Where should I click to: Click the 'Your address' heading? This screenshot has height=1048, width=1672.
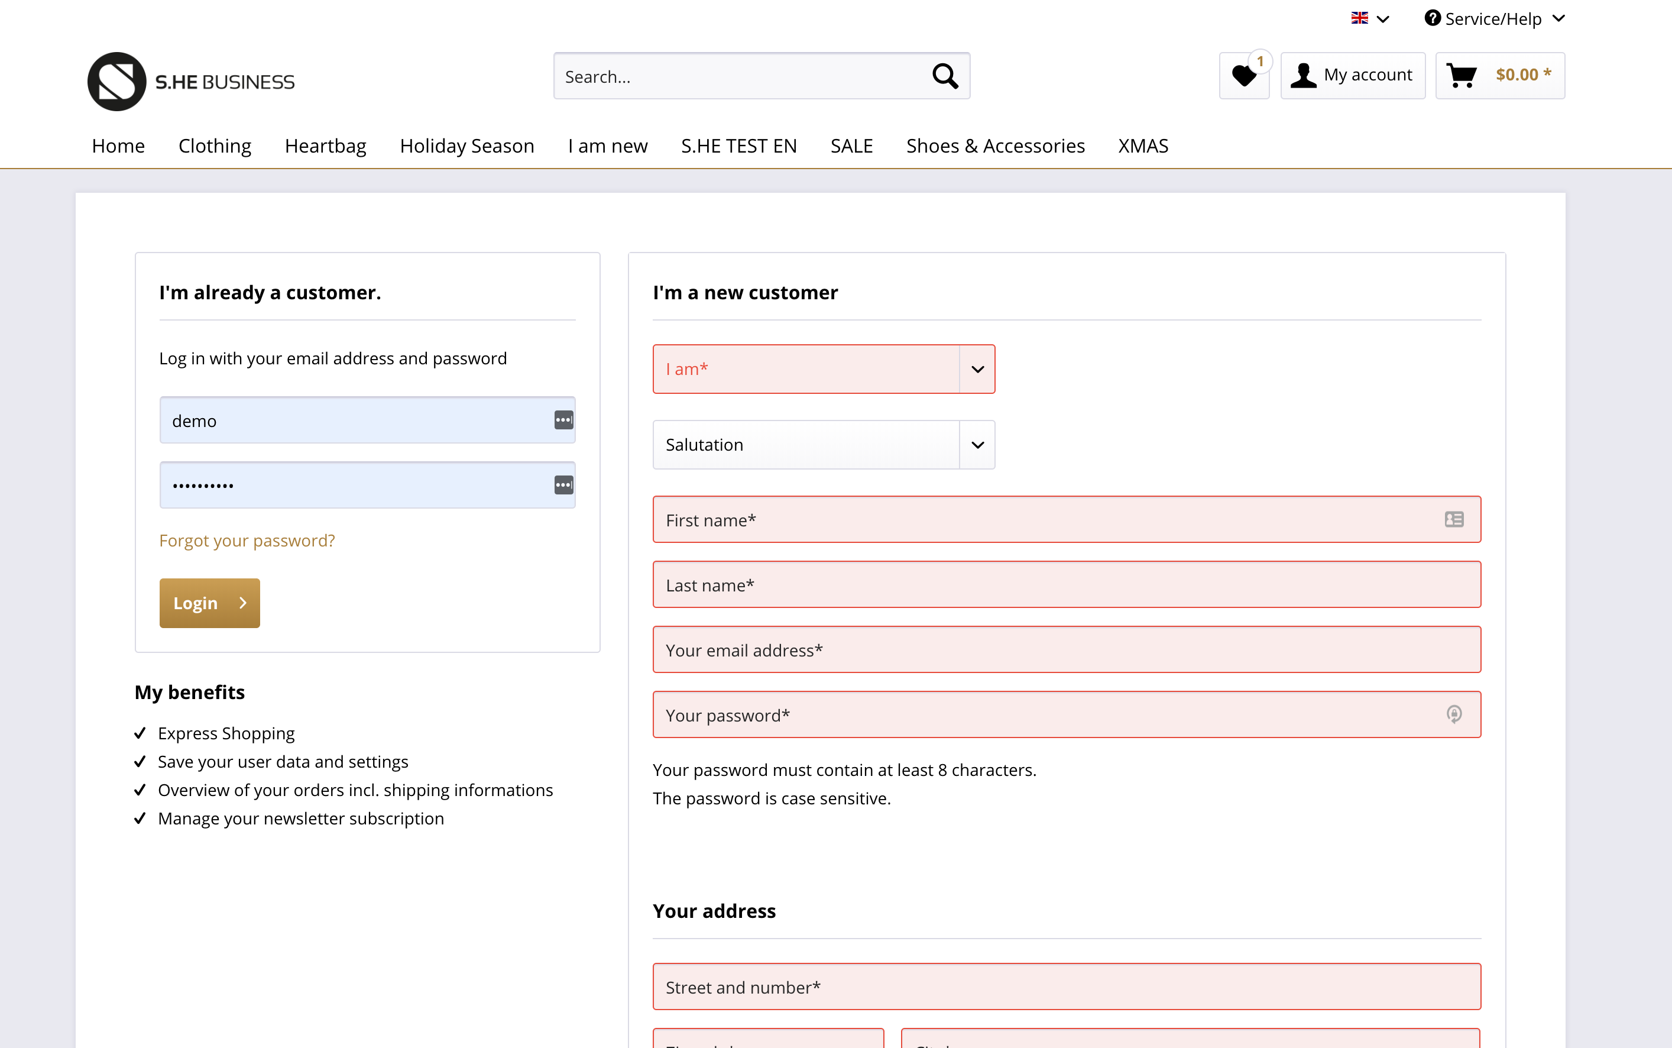tap(714, 911)
